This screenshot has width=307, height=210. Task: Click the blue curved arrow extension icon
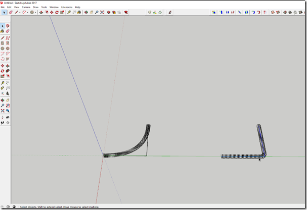tap(253, 12)
